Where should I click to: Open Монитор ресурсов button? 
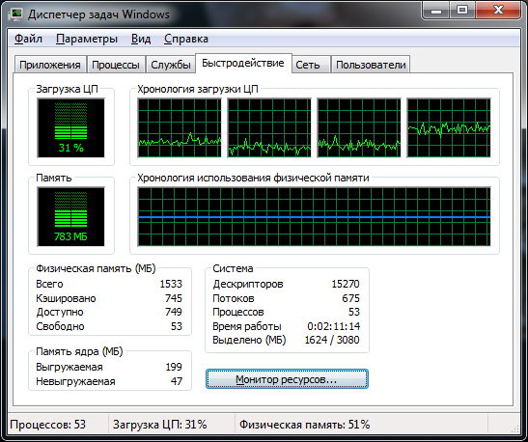287,379
